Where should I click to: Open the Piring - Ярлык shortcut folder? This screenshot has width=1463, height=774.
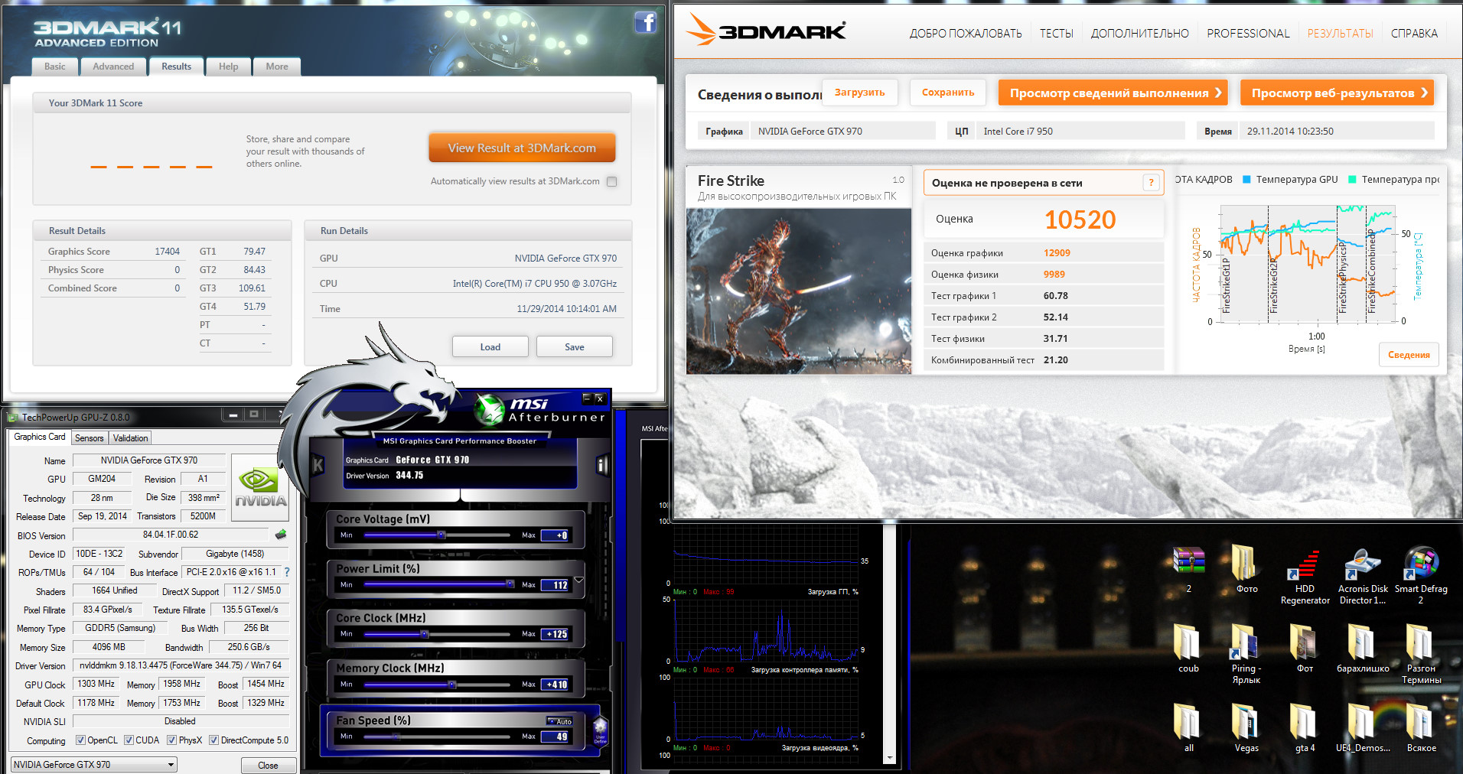point(1246,655)
